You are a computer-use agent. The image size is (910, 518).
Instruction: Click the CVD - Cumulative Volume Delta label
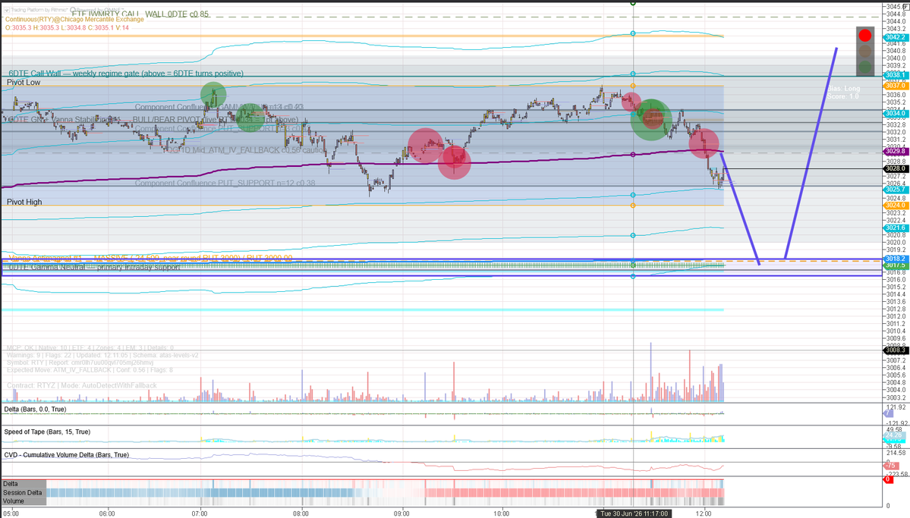66,455
